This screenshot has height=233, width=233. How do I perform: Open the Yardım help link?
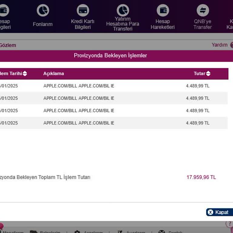(220, 45)
